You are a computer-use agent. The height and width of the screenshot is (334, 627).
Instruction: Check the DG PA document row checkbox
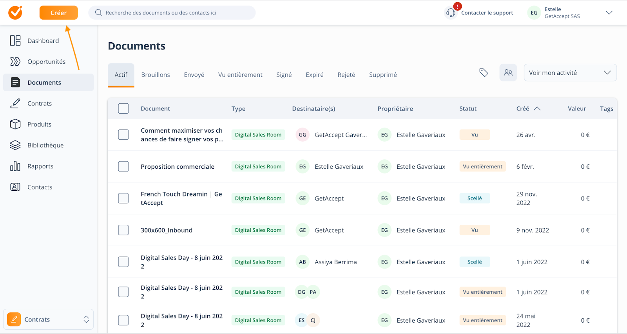(123, 292)
